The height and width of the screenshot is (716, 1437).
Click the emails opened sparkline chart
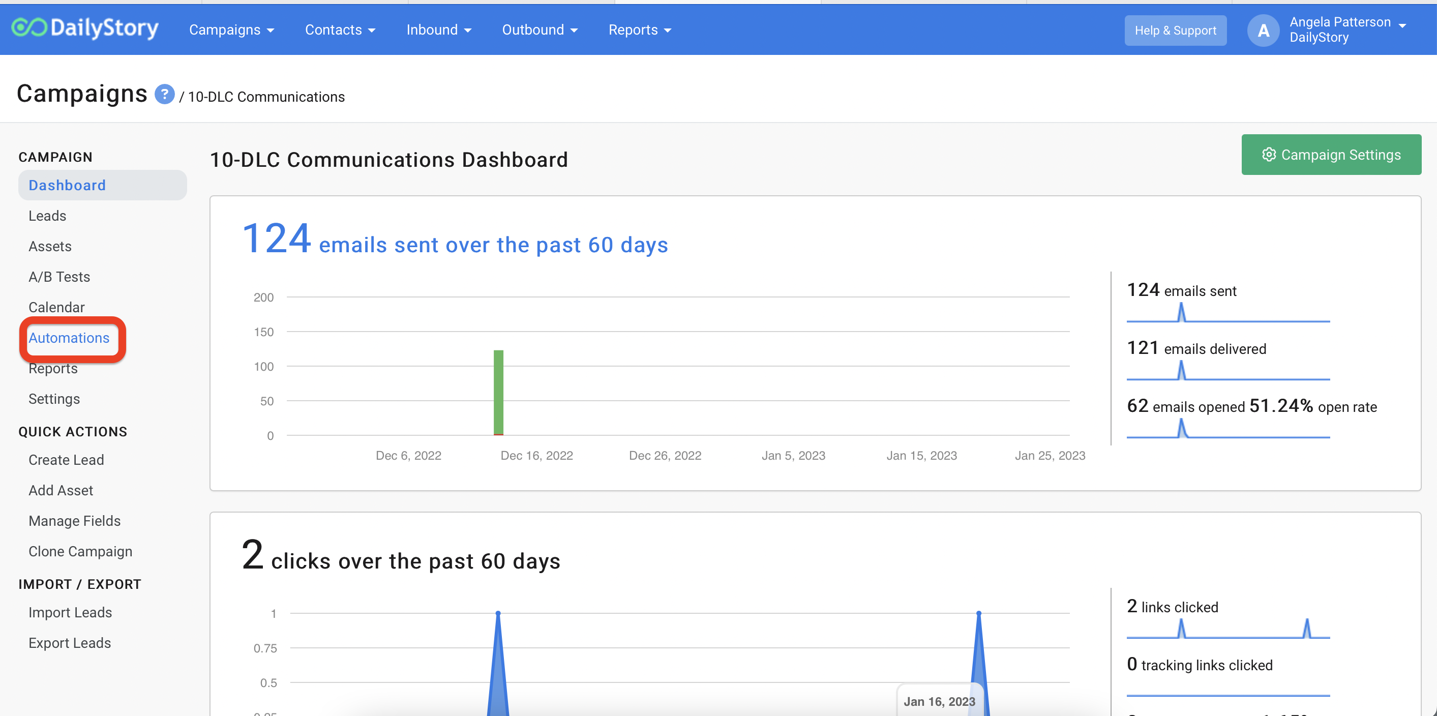[x=1228, y=429]
